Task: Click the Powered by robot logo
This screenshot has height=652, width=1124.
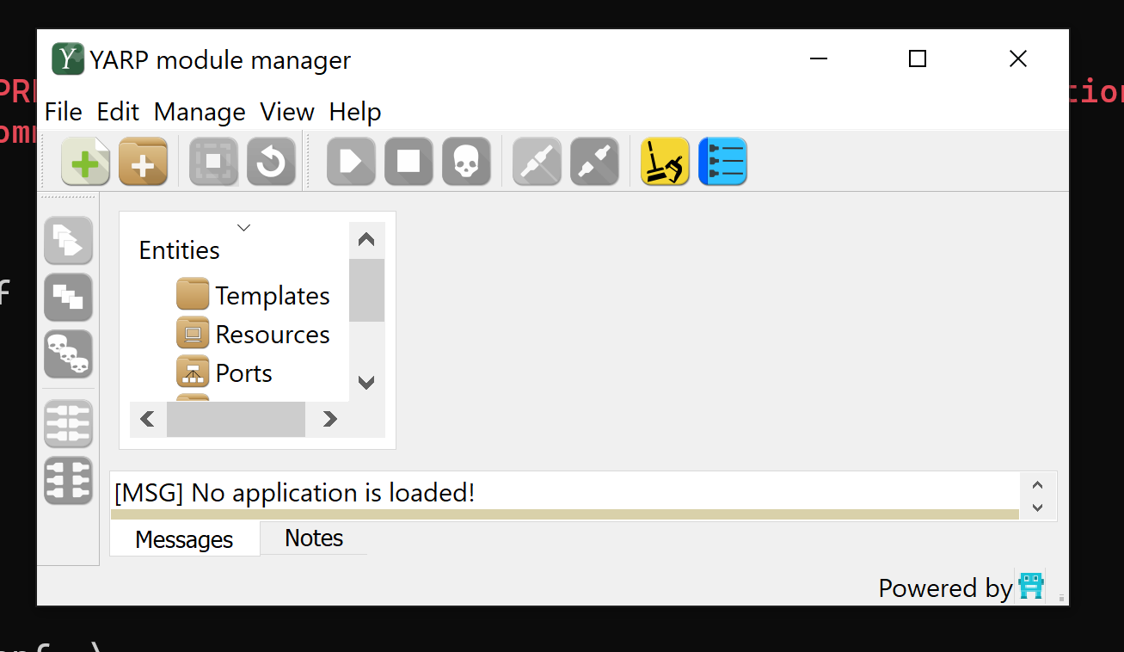Action: (x=1031, y=586)
